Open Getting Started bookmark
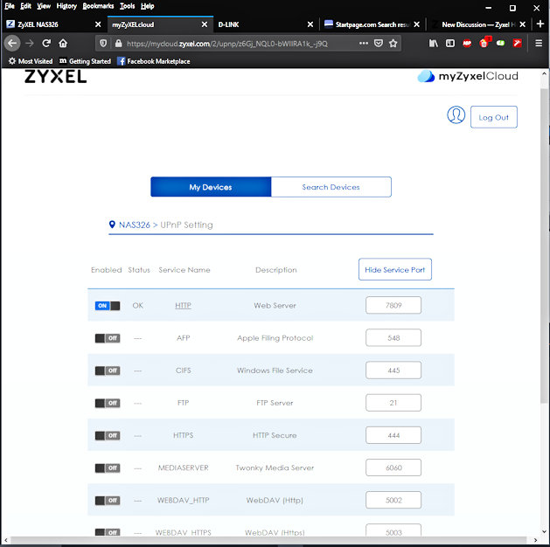Screen dimensions: 550x547 (85, 61)
